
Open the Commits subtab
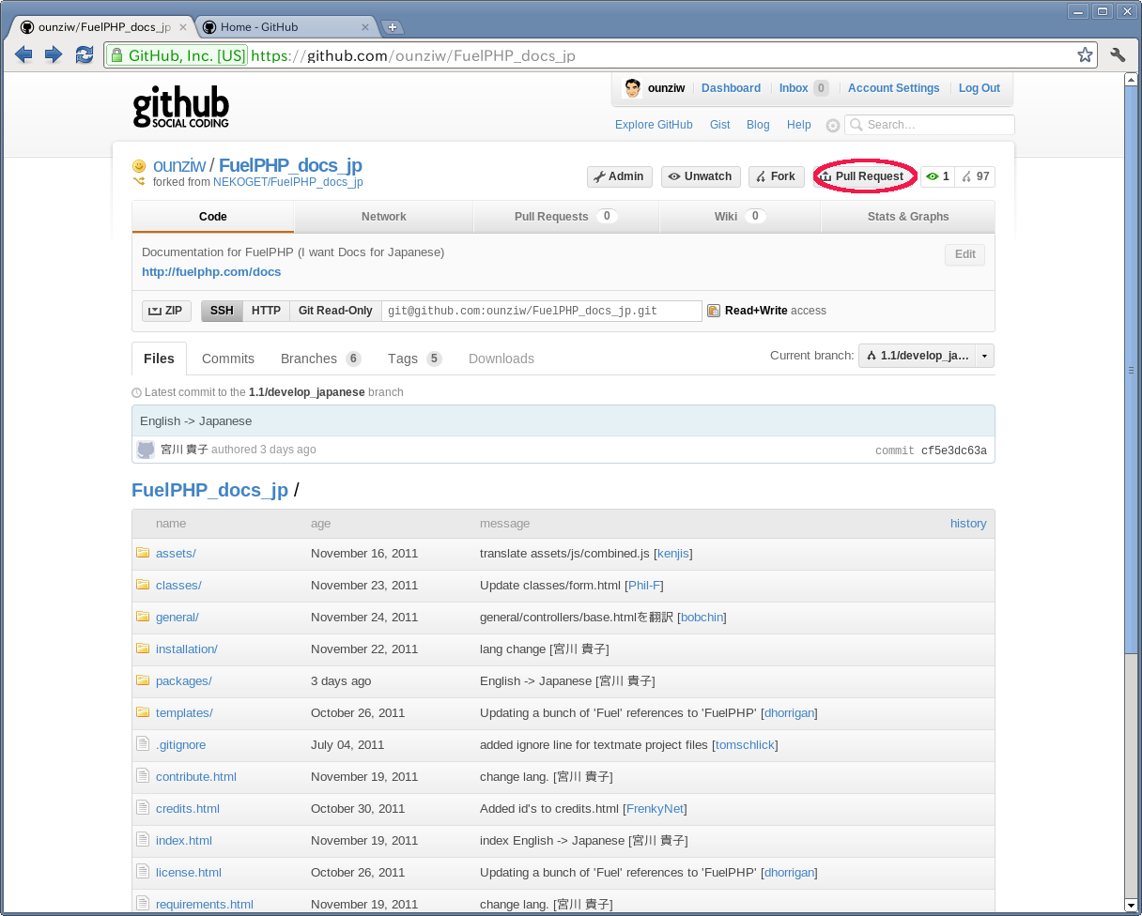pos(228,359)
